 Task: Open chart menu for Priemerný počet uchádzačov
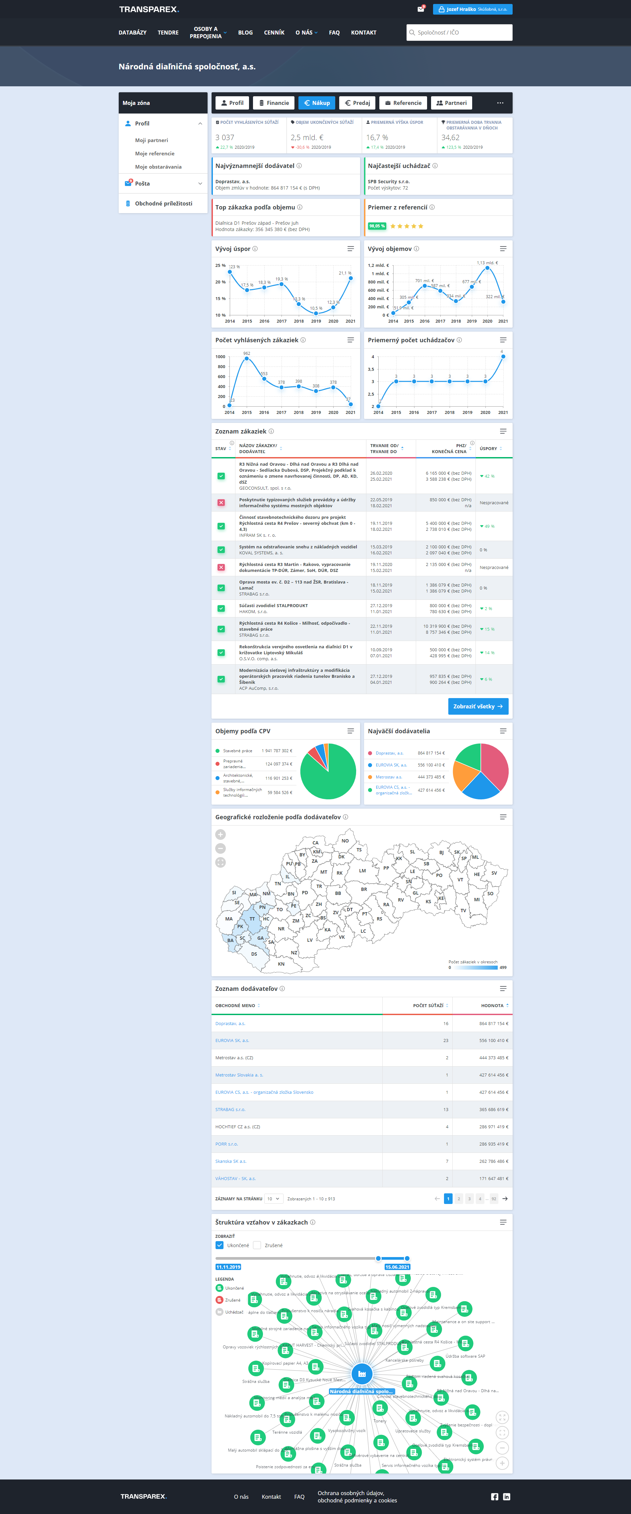coord(503,340)
